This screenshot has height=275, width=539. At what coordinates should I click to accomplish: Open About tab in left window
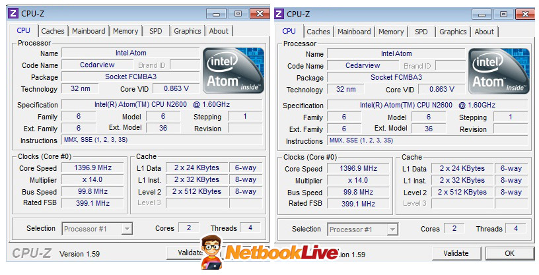click(x=219, y=31)
